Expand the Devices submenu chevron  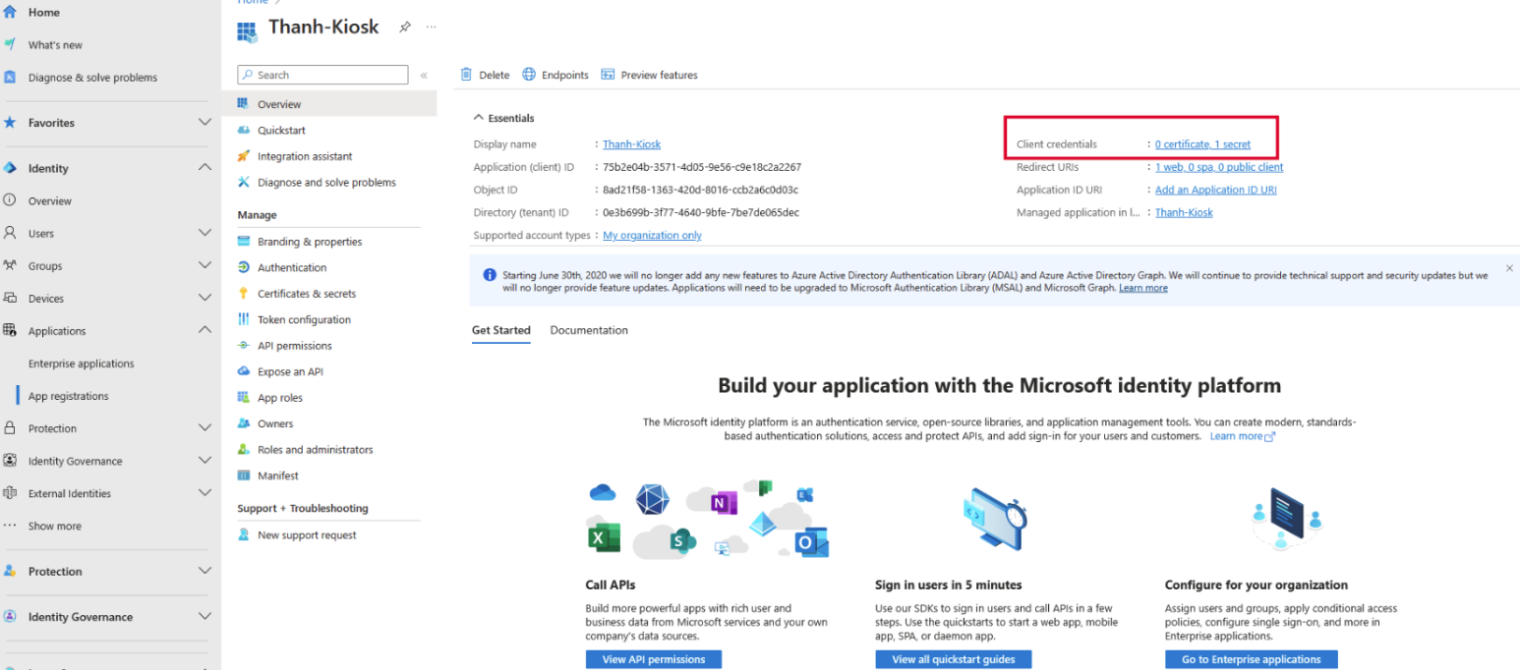pos(205,298)
